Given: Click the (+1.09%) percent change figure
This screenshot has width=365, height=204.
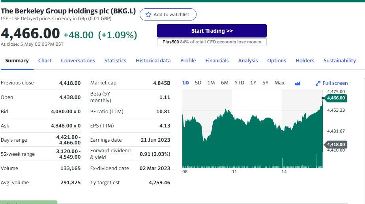Looking at the screenshot, I should click(118, 35).
